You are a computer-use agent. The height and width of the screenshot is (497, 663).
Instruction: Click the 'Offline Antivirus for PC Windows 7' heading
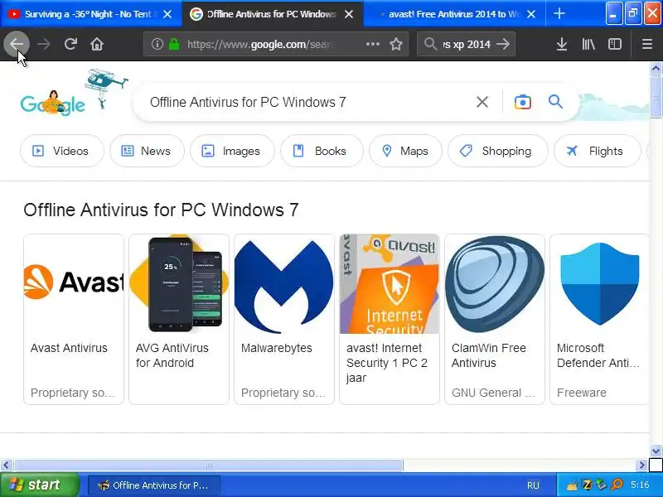coord(161,210)
